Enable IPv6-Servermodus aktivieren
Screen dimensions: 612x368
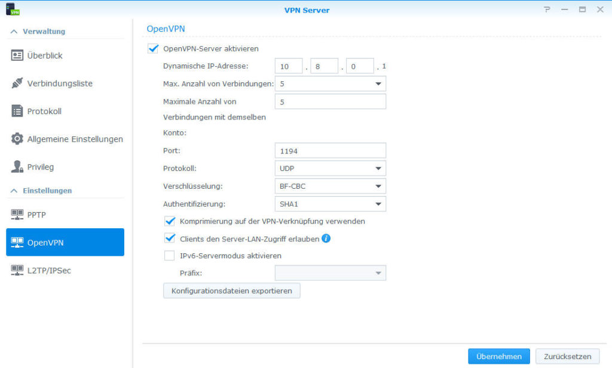(169, 256)
